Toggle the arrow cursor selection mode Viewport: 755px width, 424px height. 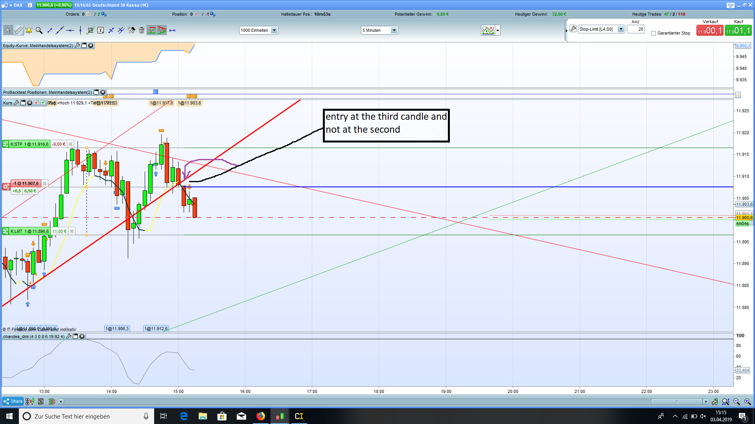tap(8, 30)
